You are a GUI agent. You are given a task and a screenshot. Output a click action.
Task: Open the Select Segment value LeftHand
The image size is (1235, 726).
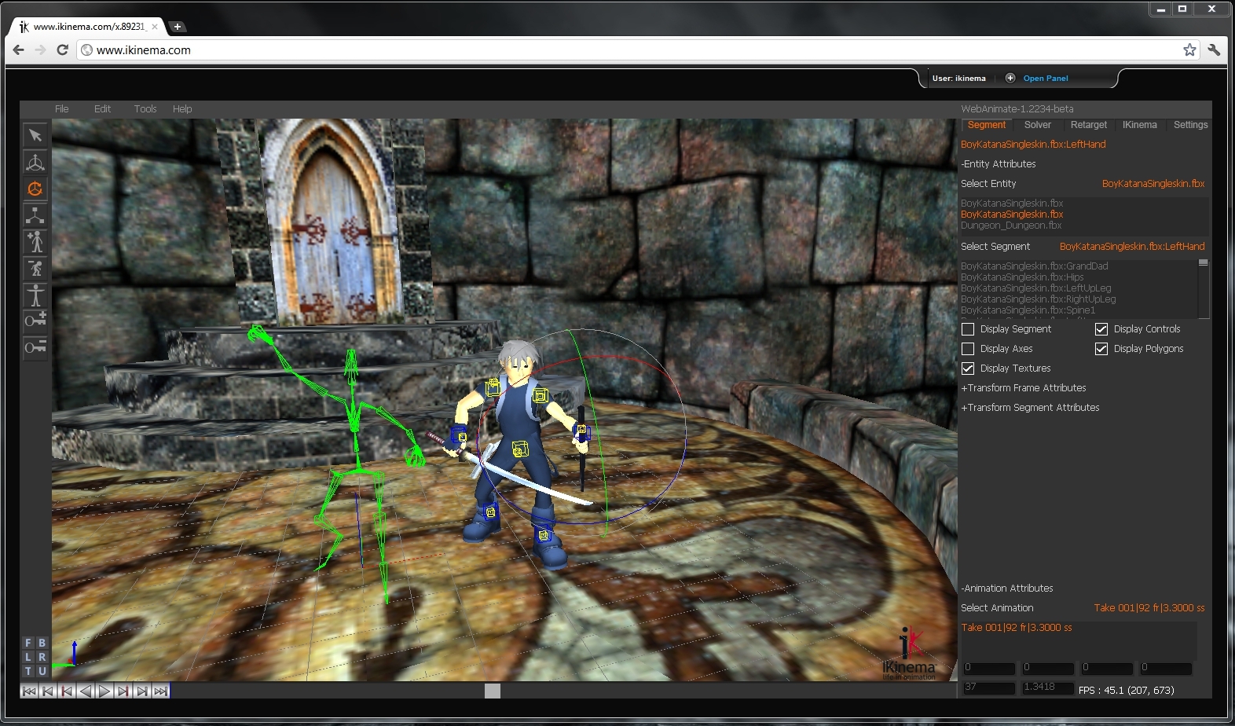pos(1132,247)
